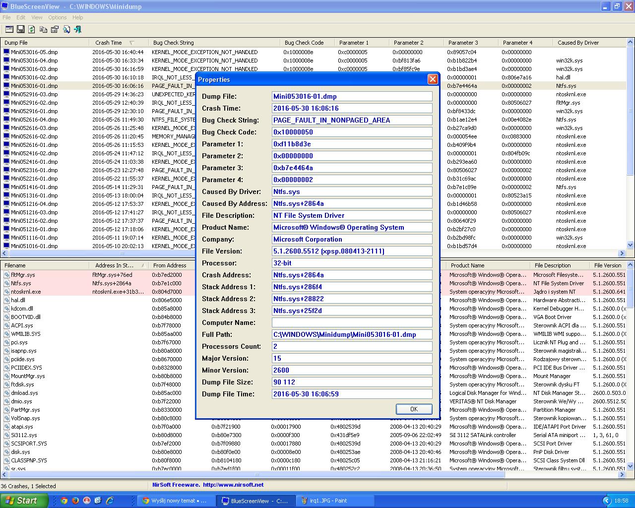Open Properties via the toolbar icon
Viewport: 635px width, 508px height.
tap(55, 30)
